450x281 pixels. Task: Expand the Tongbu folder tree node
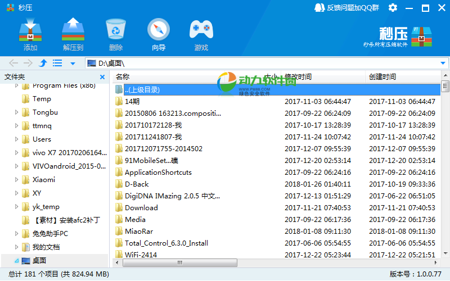[17, 112]
